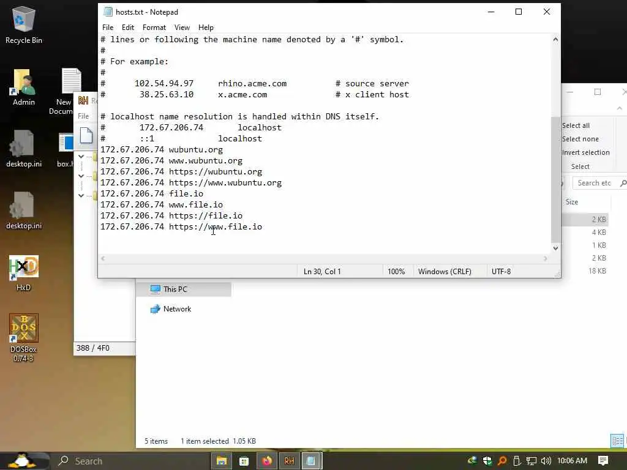This screenshot has width=627, height=470.
Task: Switch to Resource Hacker on the taskbar
Action: coord(289,461)
